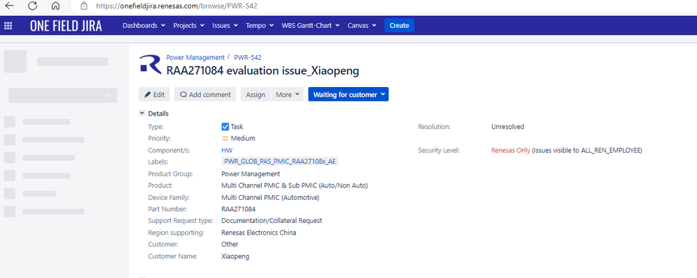Click the Multi Channel PMIC (Automotive) value
The height and width of the screenshot is (278, 697).
coord(270,197)
